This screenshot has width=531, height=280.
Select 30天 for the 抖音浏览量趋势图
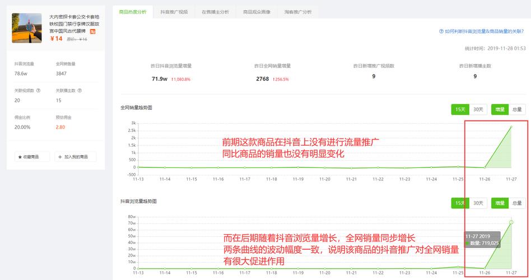pos(478,203)
